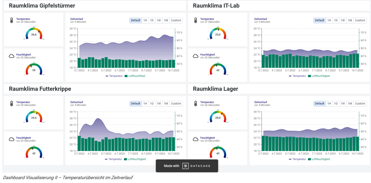Toggle Temperatur legend series in Gipfelstürmer chart
The height and width of the screenshot is (183, 371).
point(114,76)
